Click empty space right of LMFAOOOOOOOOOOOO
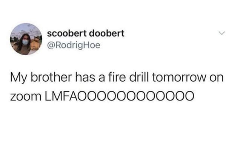 coord(210,96)
